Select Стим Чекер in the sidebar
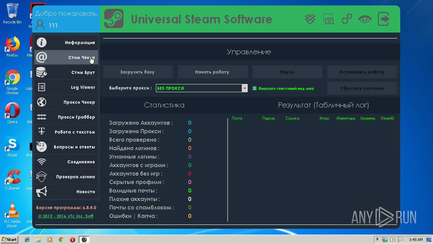The width and height of the screenshot is (433, 244). [66, 58]
